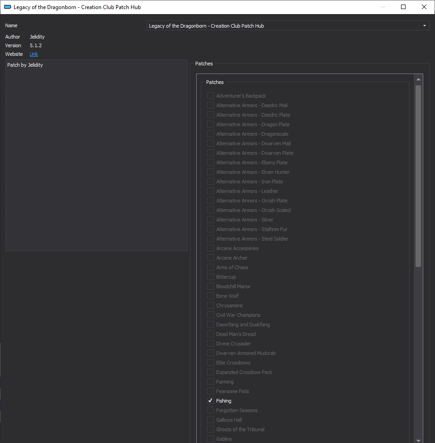Enable Alternative Armors - Daedric Plate

pyautogui.click(x=210, y=115)
